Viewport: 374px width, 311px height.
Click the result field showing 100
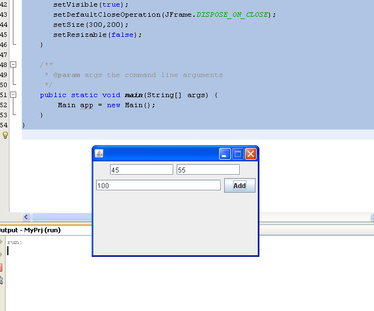(158, 185)
